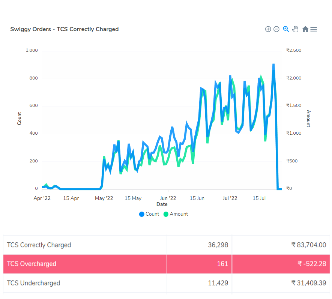
Task: Click the Jun '22 x-axis label
Action: (168, 198)
